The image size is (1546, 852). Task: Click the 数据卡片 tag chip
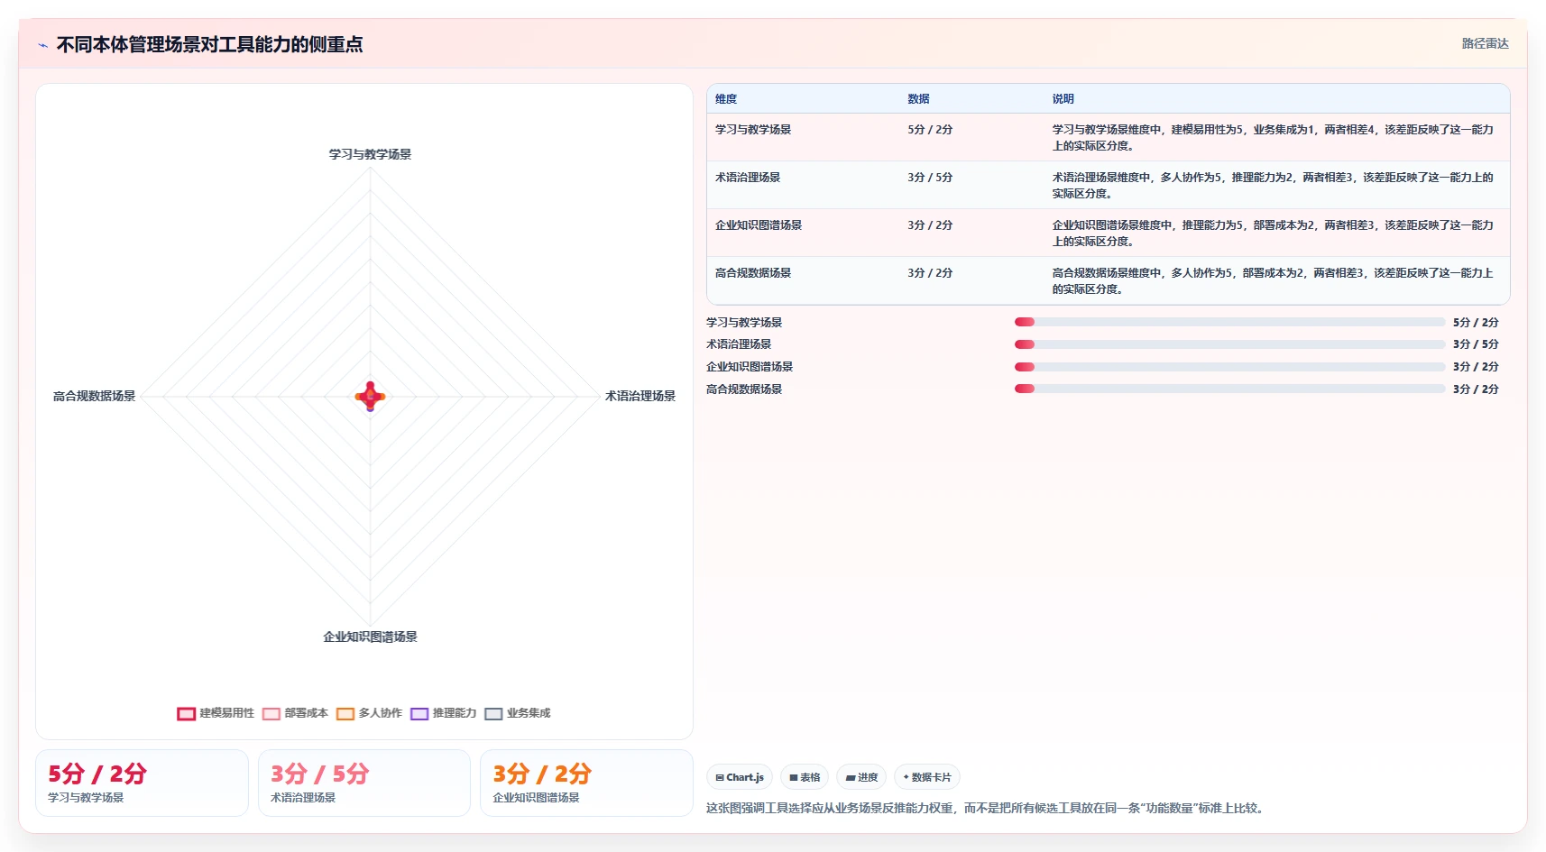pos(927,777)
